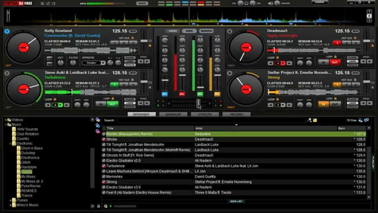Click loop halve arrow on Turbulence deck
The image size is (378, 213).
[x=48, y=105]
